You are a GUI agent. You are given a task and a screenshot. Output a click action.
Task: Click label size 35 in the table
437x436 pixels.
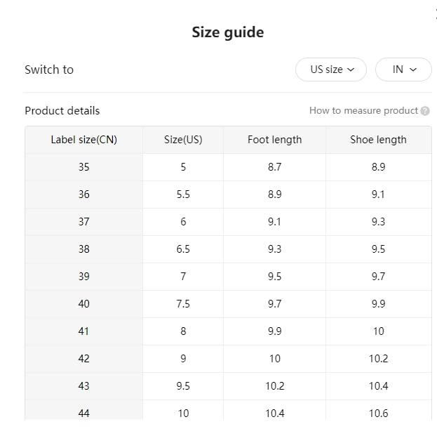pos(84,167)
